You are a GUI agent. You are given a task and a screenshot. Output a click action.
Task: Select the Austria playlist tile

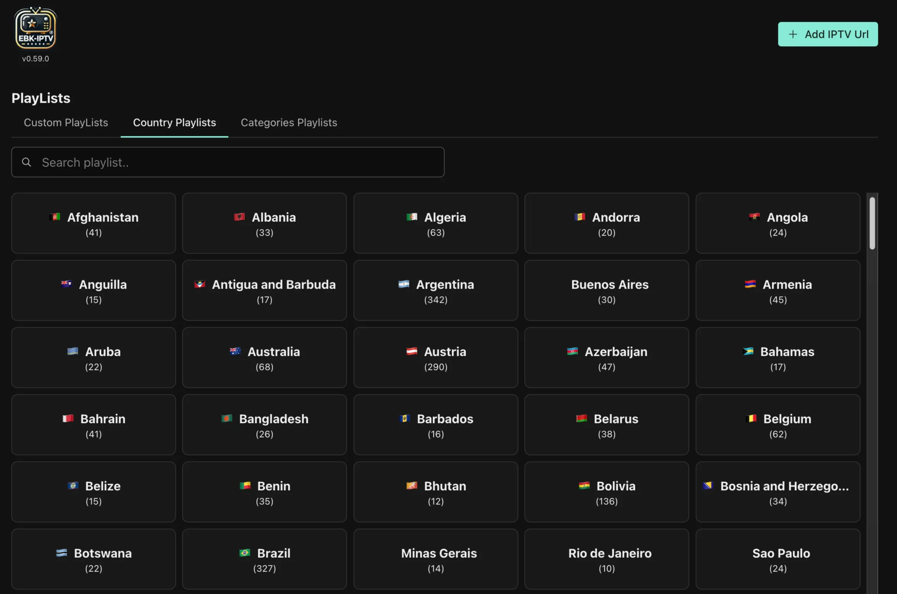point(436,358)
